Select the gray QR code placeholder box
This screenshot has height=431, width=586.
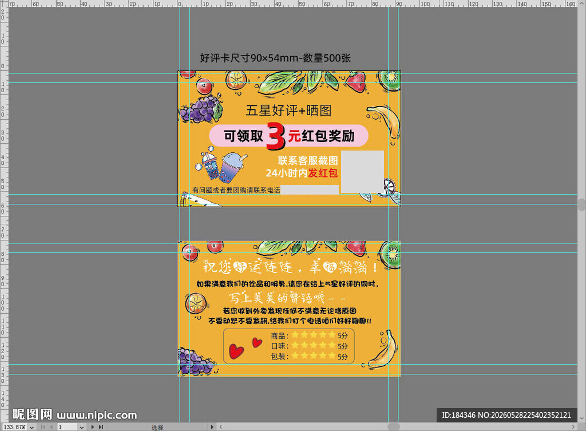tap(362, 172)
